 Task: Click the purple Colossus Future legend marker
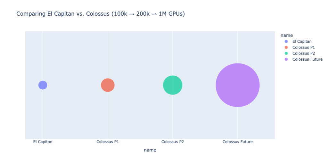click(x=286, y=59)
